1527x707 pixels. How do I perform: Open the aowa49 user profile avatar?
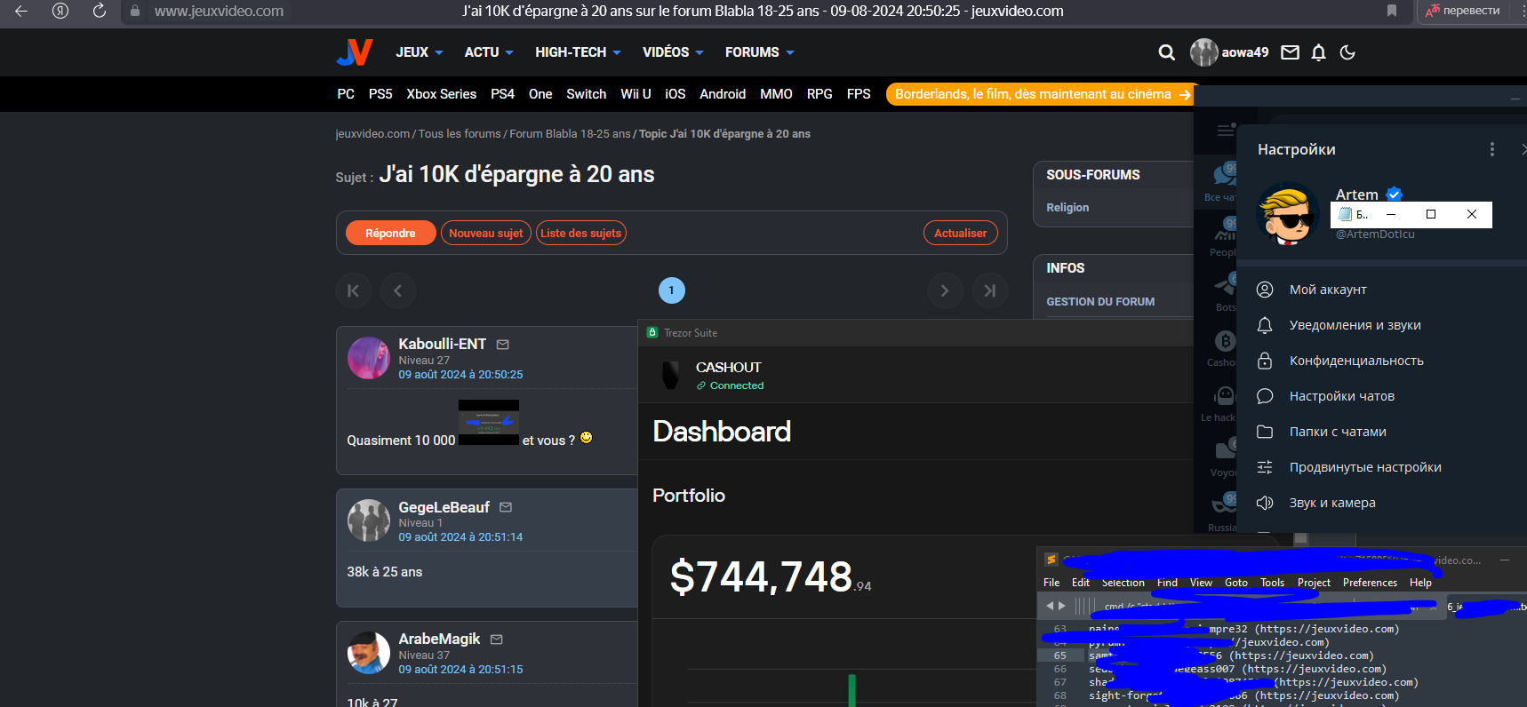[x=1203, y=52]
